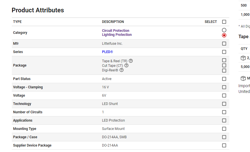Check the Technology LED Shunt checkbox
This screenshot has height=152, width=250.
click(224, 104)
